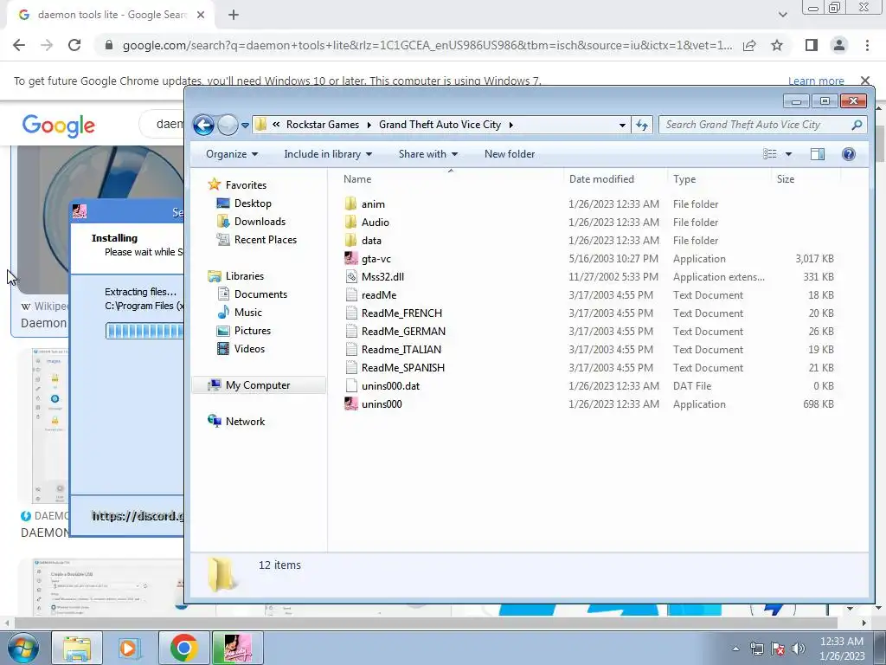Select the Readme_ITALIAN file
This screenshot has width=886, height=665.
click(401, 349)
